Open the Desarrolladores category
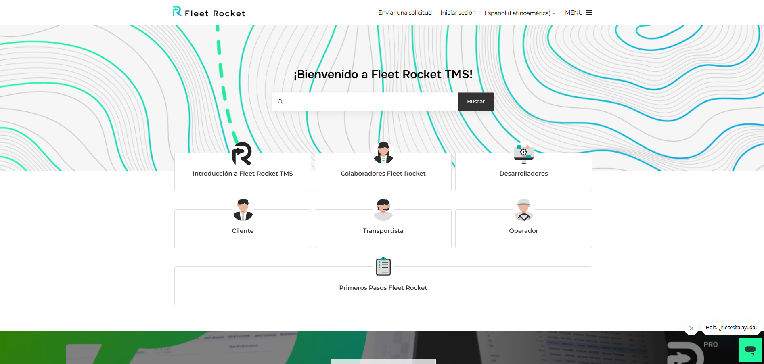Image resolution: width=764 pixels, height=364 pixels. (x=523, y=172)
